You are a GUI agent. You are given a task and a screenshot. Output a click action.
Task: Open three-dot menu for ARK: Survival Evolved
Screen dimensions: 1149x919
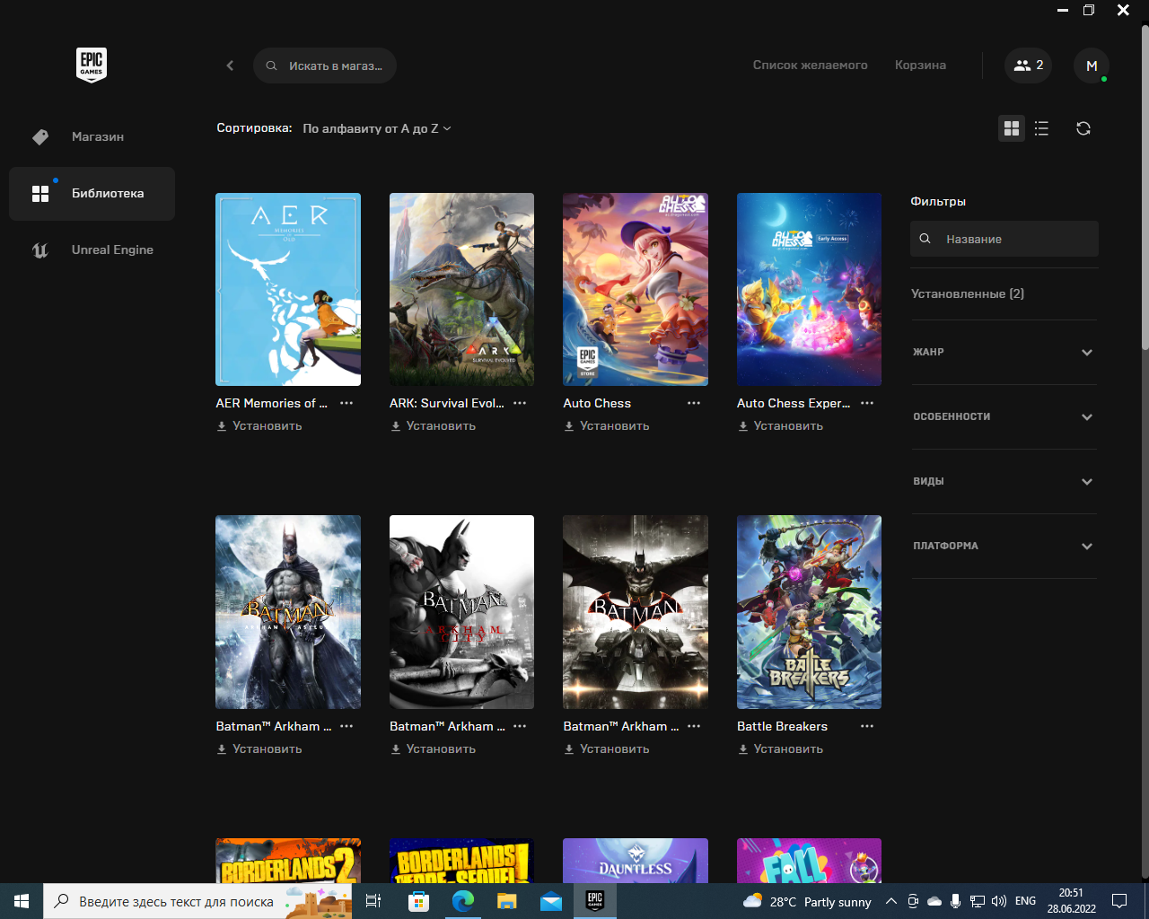coord(520,403)
